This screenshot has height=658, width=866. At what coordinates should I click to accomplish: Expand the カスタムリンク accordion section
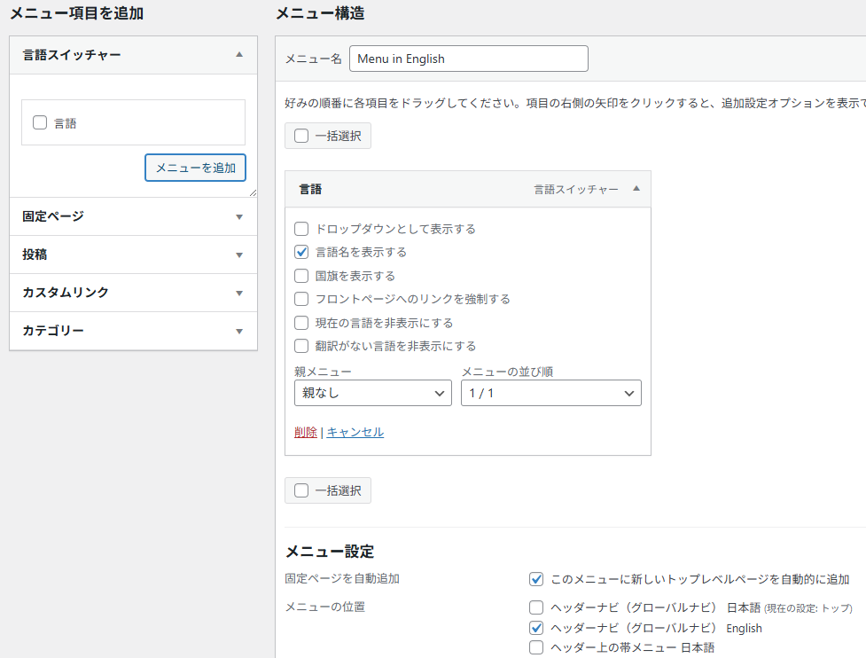[x=238, y=293]
